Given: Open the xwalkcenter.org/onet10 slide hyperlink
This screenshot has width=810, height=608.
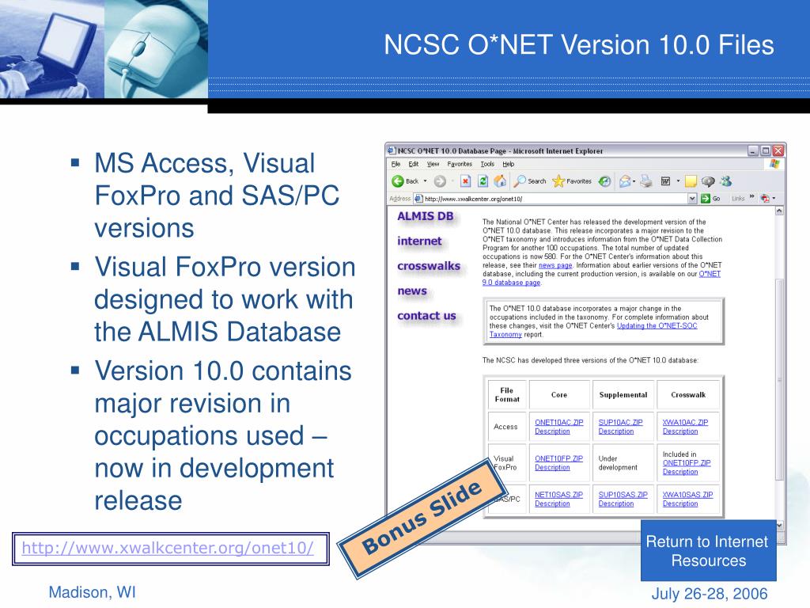Looking at the screenshot, I should point(168,548).
